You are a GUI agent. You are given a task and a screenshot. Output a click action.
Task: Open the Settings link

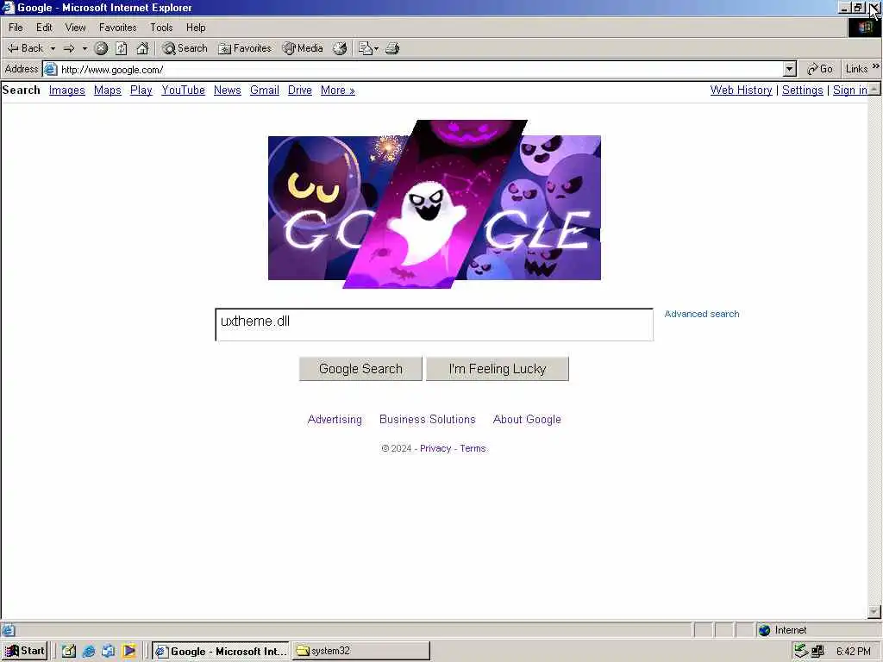[803, 91]
